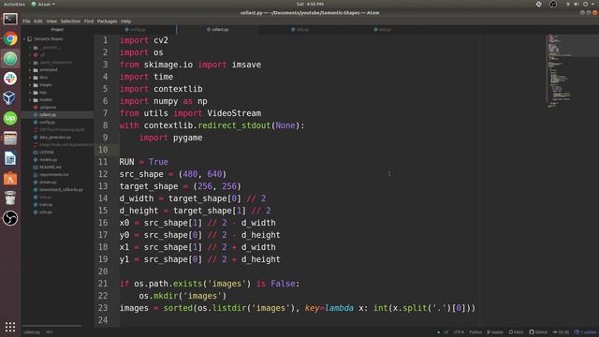The height and width of the screenshot is (337, 599).
Task: Switch to the config.py editor tab
Action: 135,29
